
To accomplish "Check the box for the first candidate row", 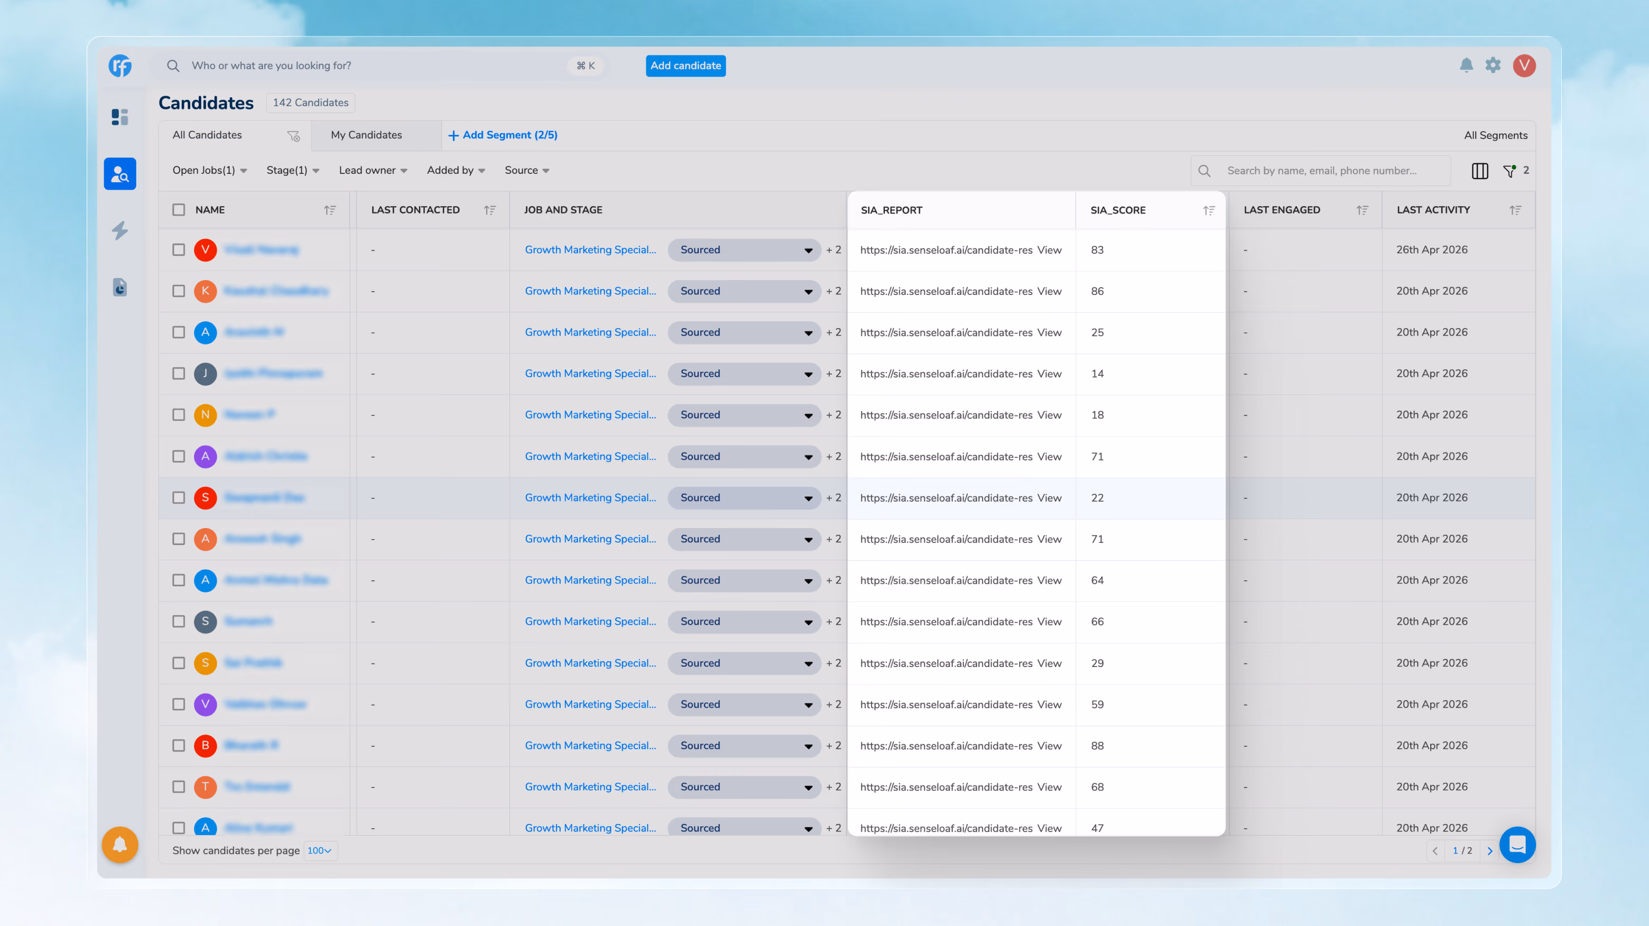I will click(x=179, y=250).
